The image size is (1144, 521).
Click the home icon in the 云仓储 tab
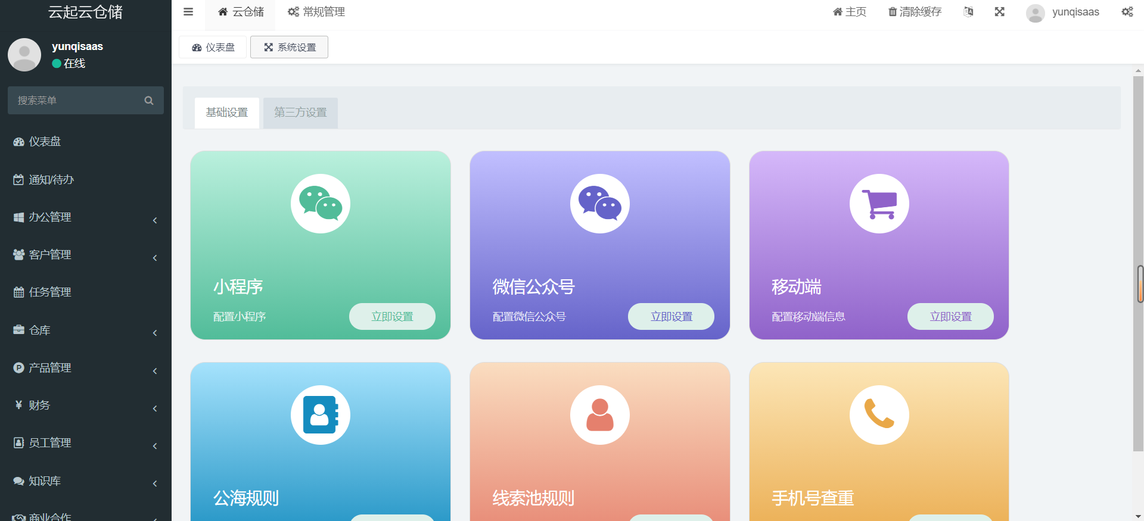223,12
